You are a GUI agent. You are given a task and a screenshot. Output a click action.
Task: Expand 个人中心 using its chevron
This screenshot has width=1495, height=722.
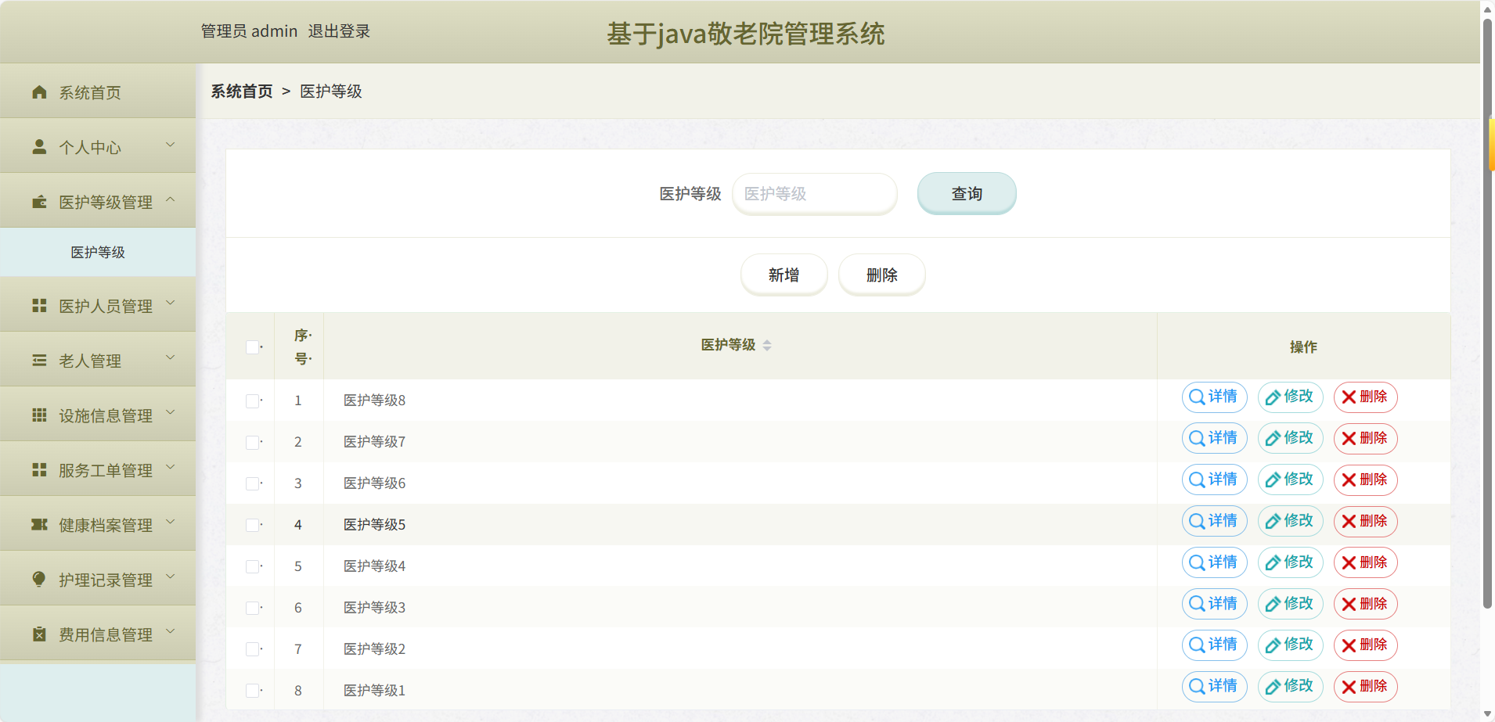click(170, 145)
